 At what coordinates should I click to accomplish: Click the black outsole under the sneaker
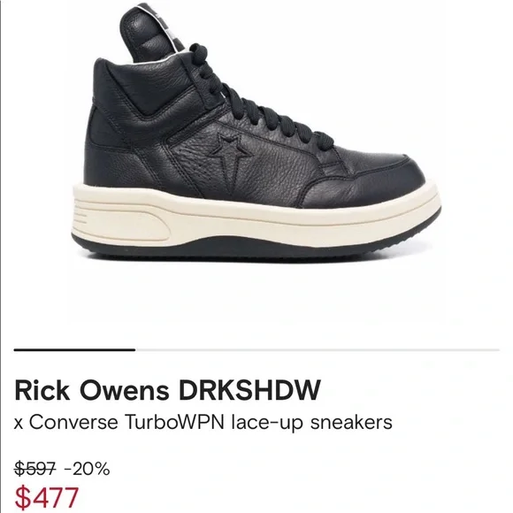pos(256,249)
